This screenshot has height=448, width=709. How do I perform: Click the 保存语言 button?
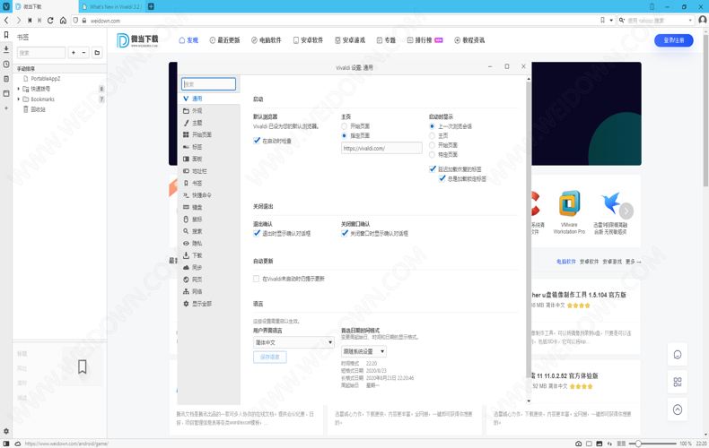point(269,357)
